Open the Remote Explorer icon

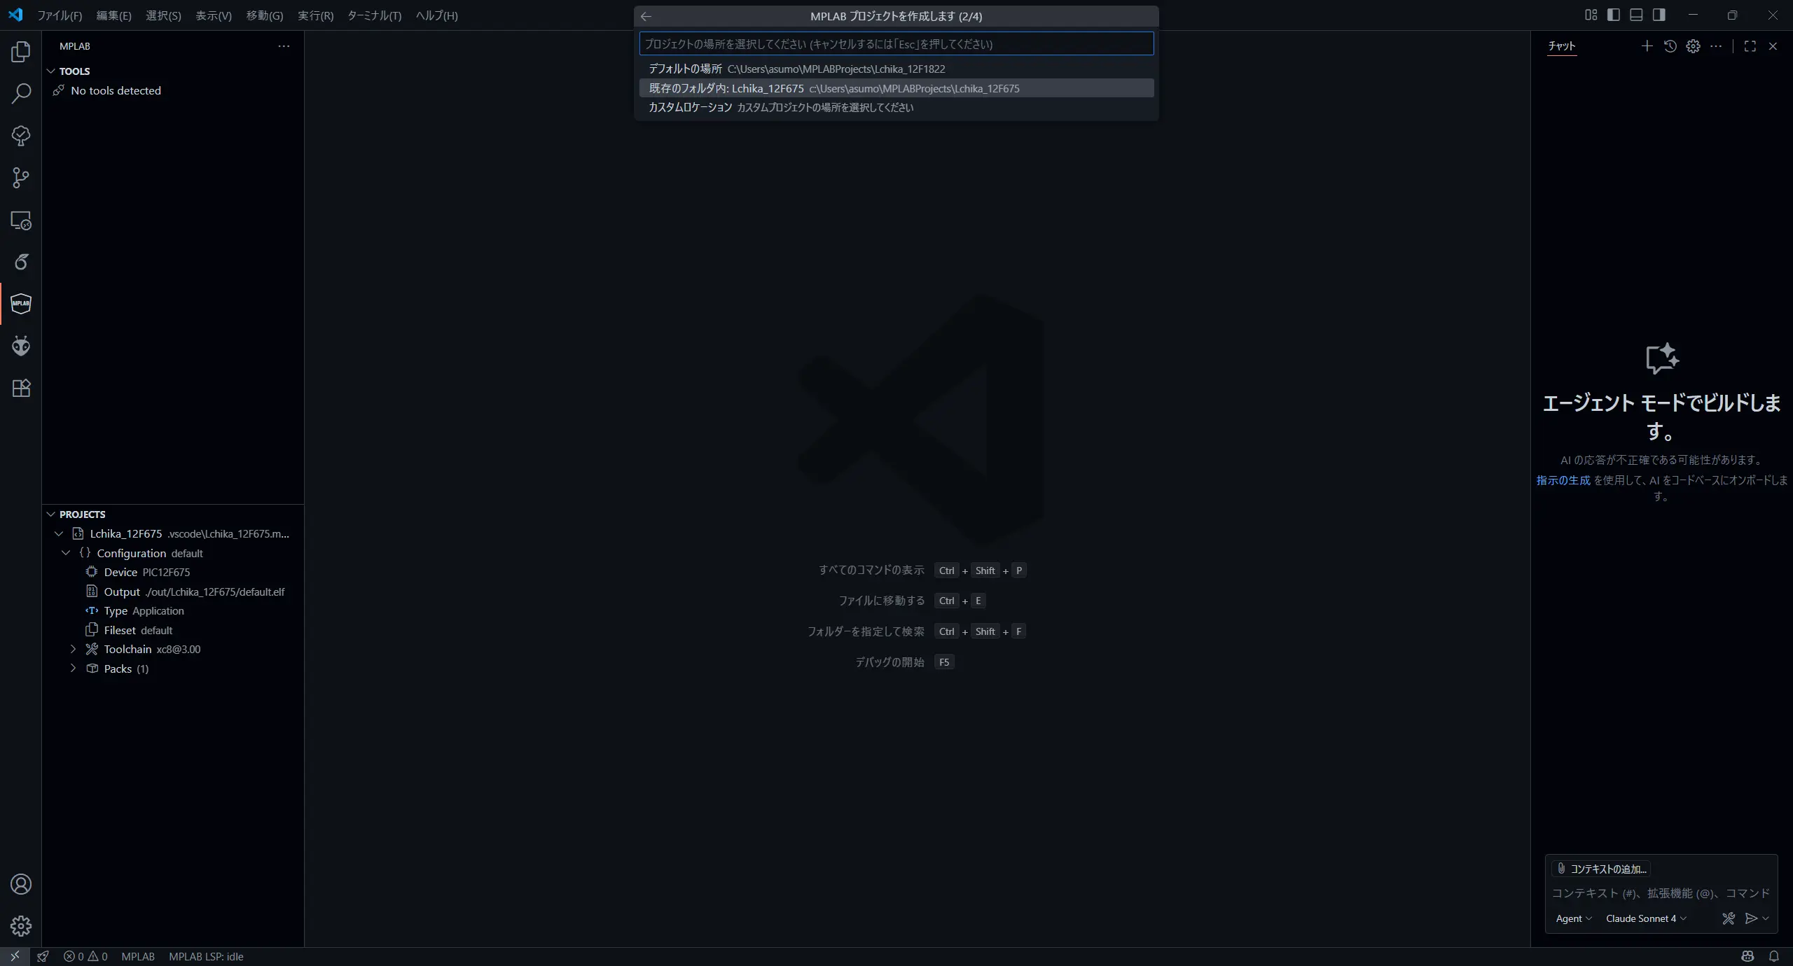(x=21, y=220)
